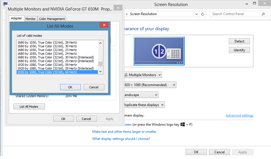Click the refresh icon in the address bar
The height and width of the screenshot is (159, 271).
[x=203, y=14]
